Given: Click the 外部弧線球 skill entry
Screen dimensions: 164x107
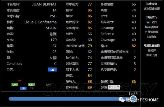Looking at the screenshot, I should click(x=152, y=32).
